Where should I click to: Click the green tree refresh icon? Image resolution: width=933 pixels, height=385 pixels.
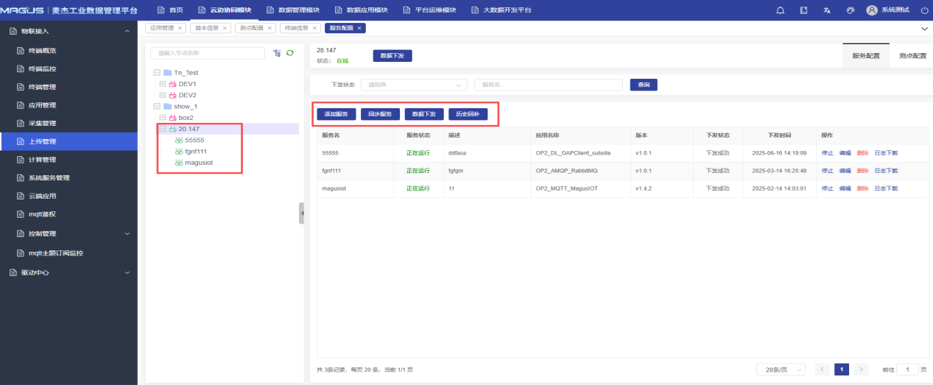[x=290, y=53]
